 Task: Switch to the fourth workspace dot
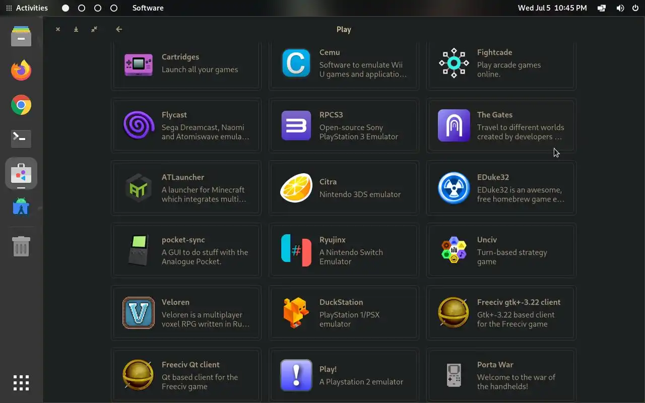(114, 8)
